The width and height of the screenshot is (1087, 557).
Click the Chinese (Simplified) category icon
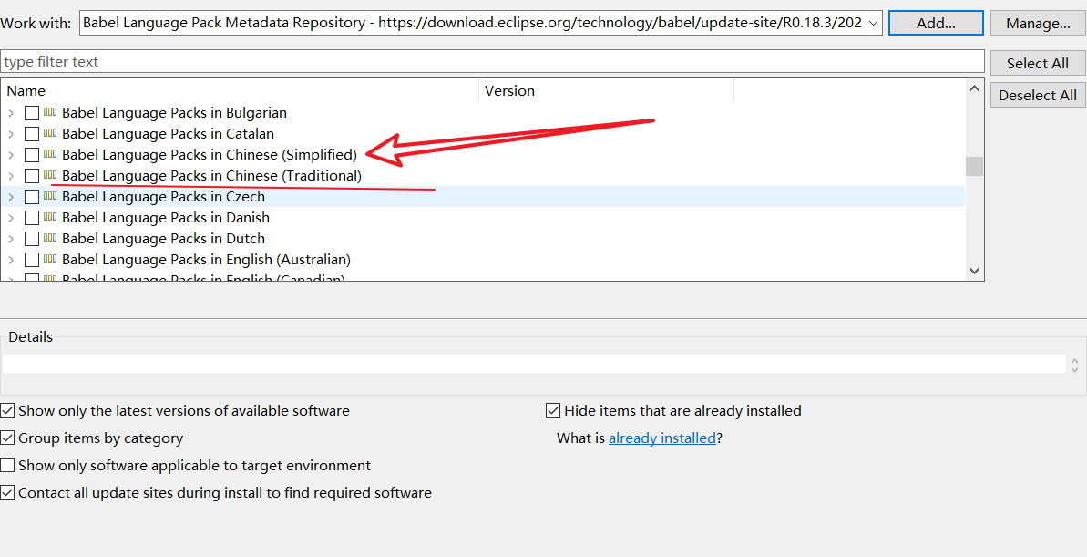pyautogui.click(x=50, y=154)
